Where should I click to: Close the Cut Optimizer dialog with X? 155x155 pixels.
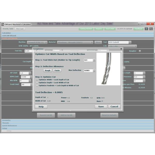pos(121,49)
